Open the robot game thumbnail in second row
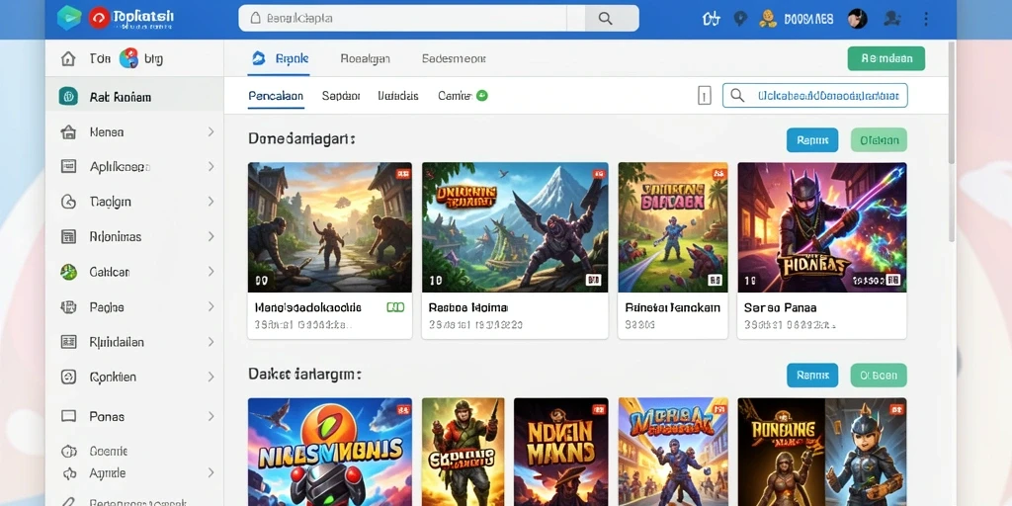Screen dimensions: 1012x506 click(330, 452)
